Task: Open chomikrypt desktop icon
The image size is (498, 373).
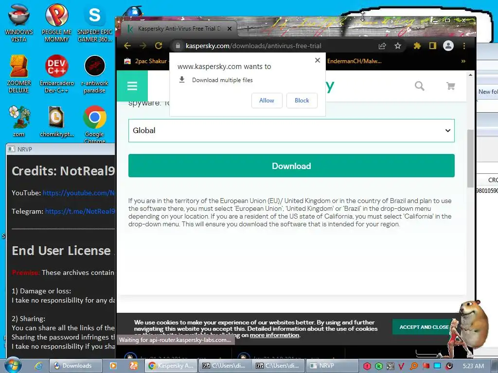Action: (56, 121)
